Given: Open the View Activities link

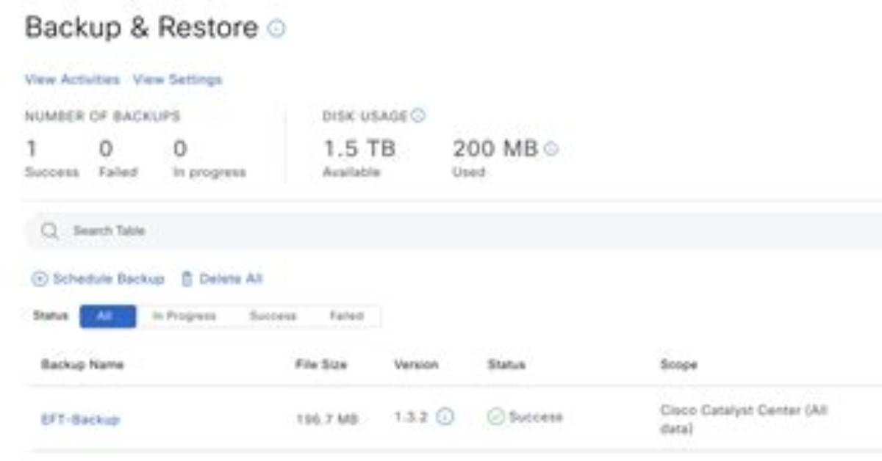Looking at the screenshot, I should [x=72, y=79].
